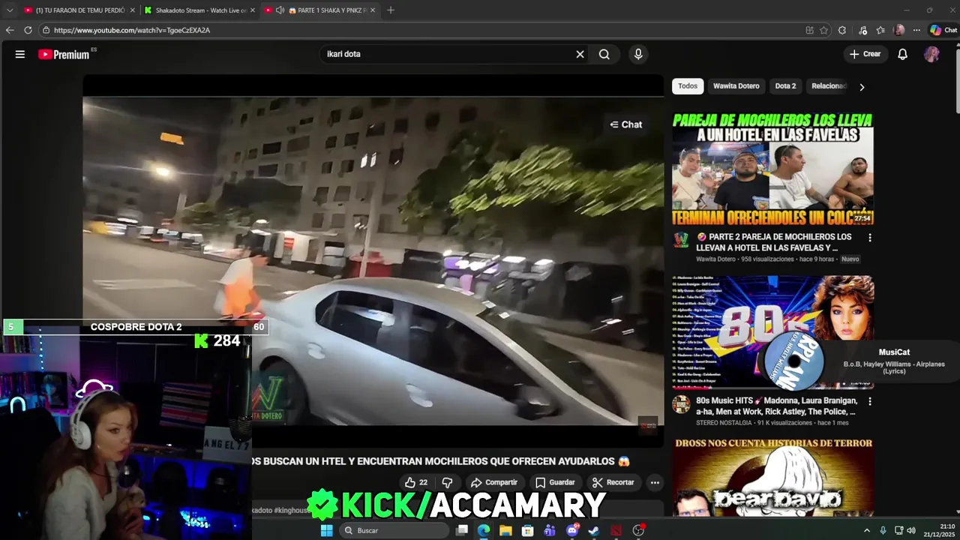The image size is (960, 540).
Task: Open Discord from the taskbar
Action: coord(572,530)
